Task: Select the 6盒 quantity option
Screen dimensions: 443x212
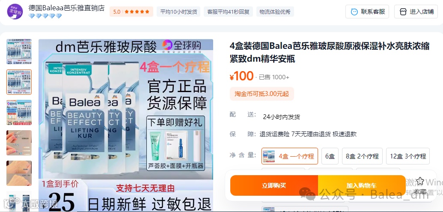Action: click(330, 156)
